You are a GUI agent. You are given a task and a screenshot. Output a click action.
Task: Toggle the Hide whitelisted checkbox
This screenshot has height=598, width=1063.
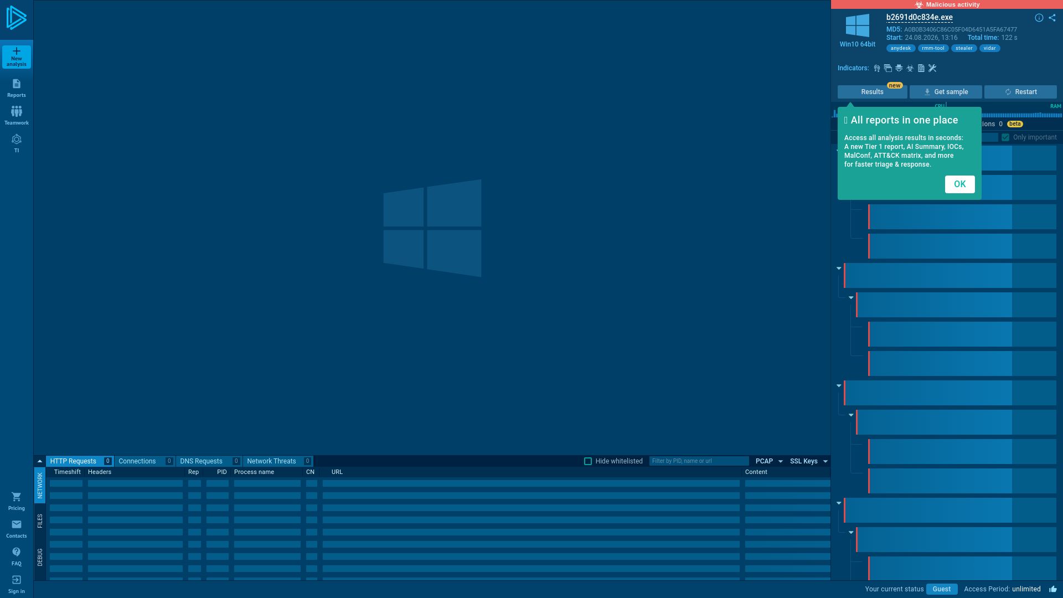click(588, 461)
